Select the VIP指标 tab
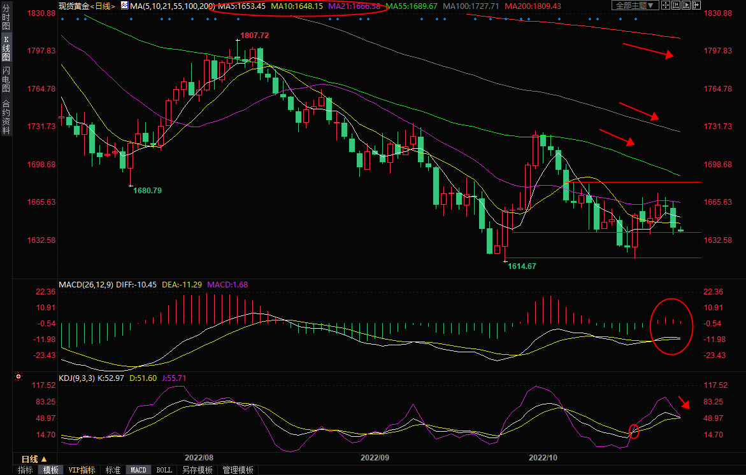Screen dimensions: 746x475 point(82,470)
